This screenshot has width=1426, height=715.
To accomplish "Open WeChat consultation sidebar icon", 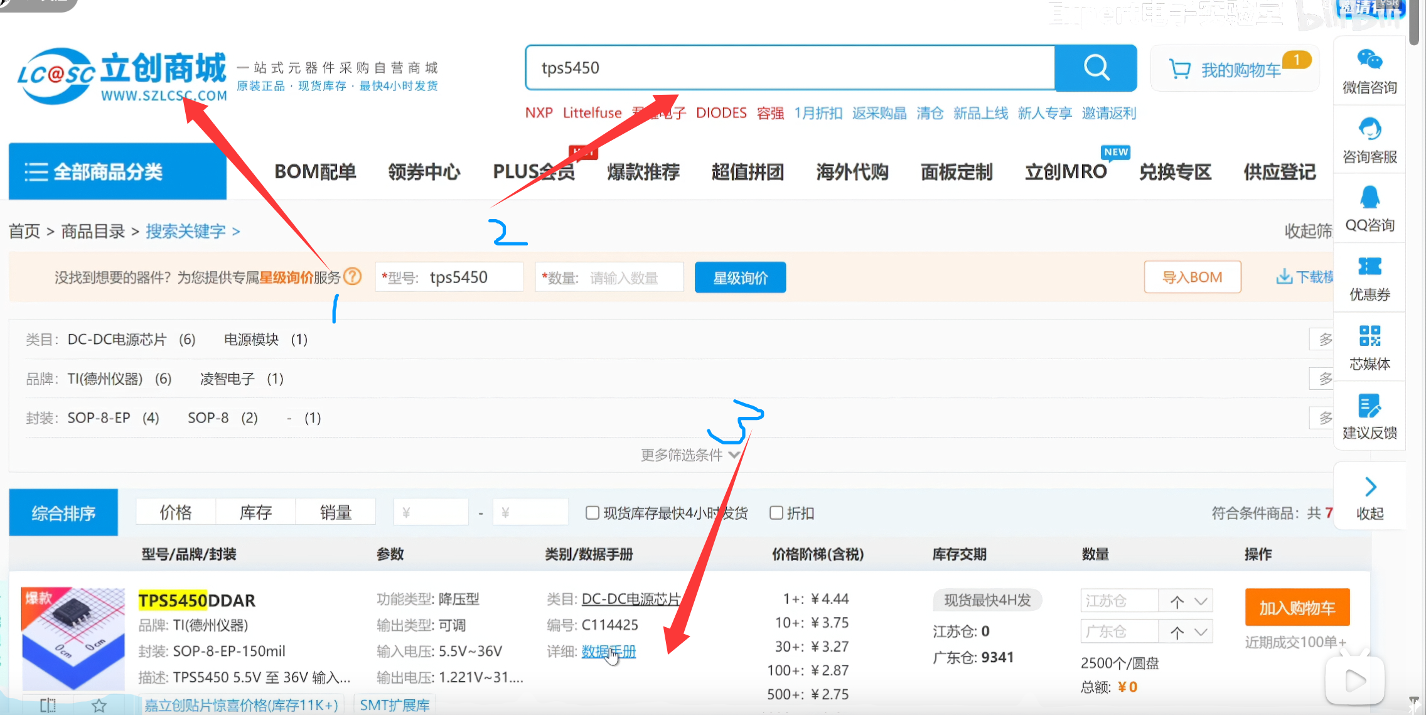I will [x=1369, y=60].
